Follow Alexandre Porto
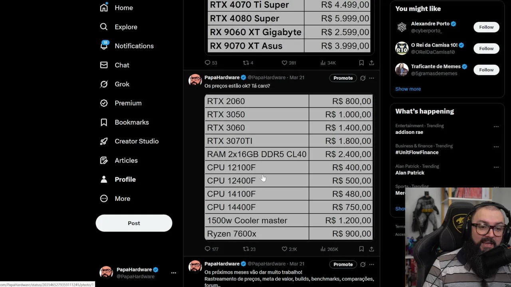The image size is (511, 287). pyautogui.click(x=486, y=27)
